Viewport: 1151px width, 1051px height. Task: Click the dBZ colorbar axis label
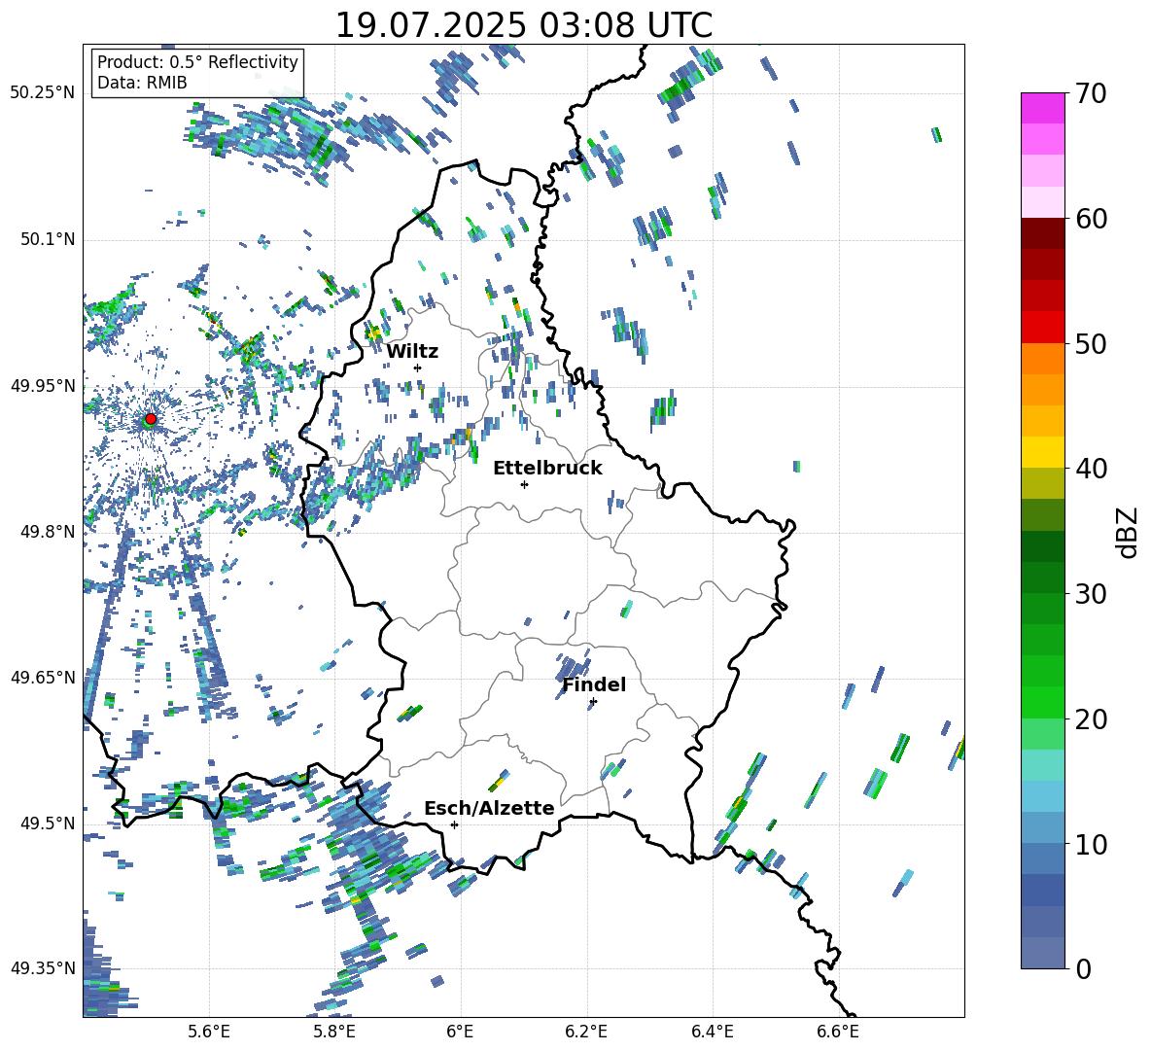tap(1128, 532)
